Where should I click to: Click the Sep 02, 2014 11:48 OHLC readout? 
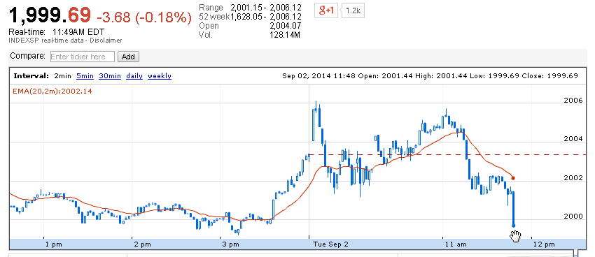(x=430, y=76)
